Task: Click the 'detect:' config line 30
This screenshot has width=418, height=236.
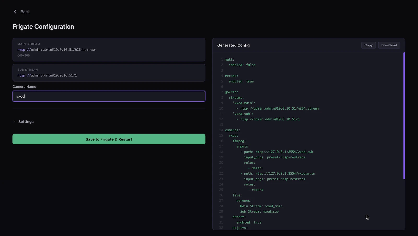Action: pyautogui.click(x=239, y=217)
